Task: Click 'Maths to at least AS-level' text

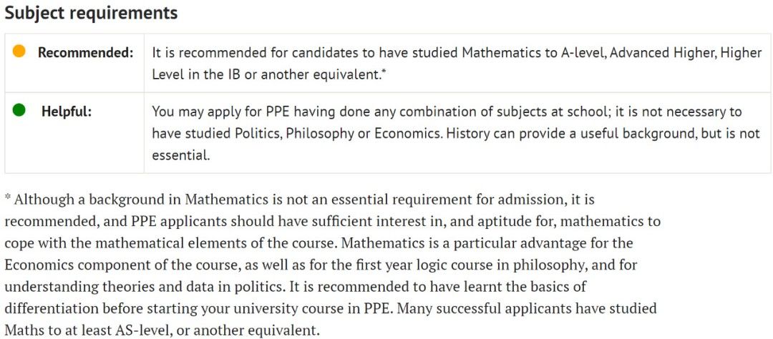Action: point(87,330)
